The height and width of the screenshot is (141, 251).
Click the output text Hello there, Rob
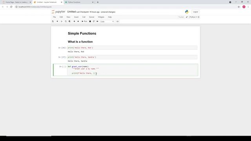pyautogui.click(x=76, y=52)
